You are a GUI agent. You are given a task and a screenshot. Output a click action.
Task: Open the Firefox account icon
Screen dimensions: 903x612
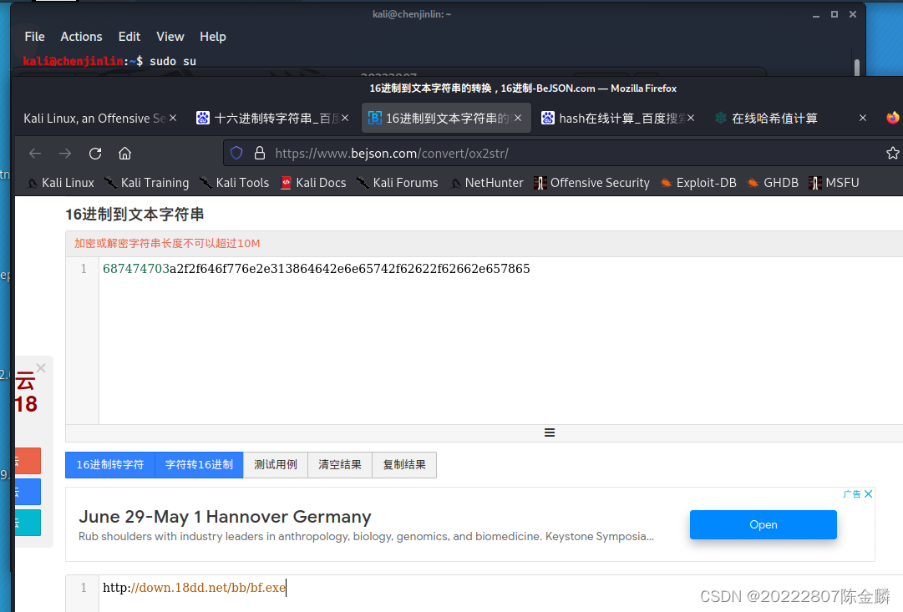(893, 118)
